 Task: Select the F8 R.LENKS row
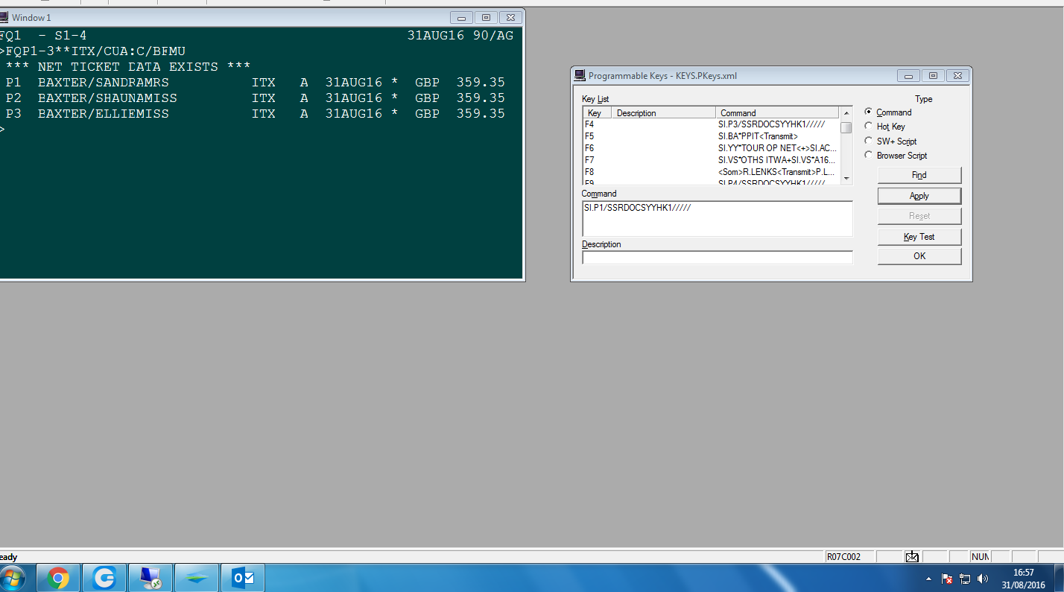coord(711,172)
